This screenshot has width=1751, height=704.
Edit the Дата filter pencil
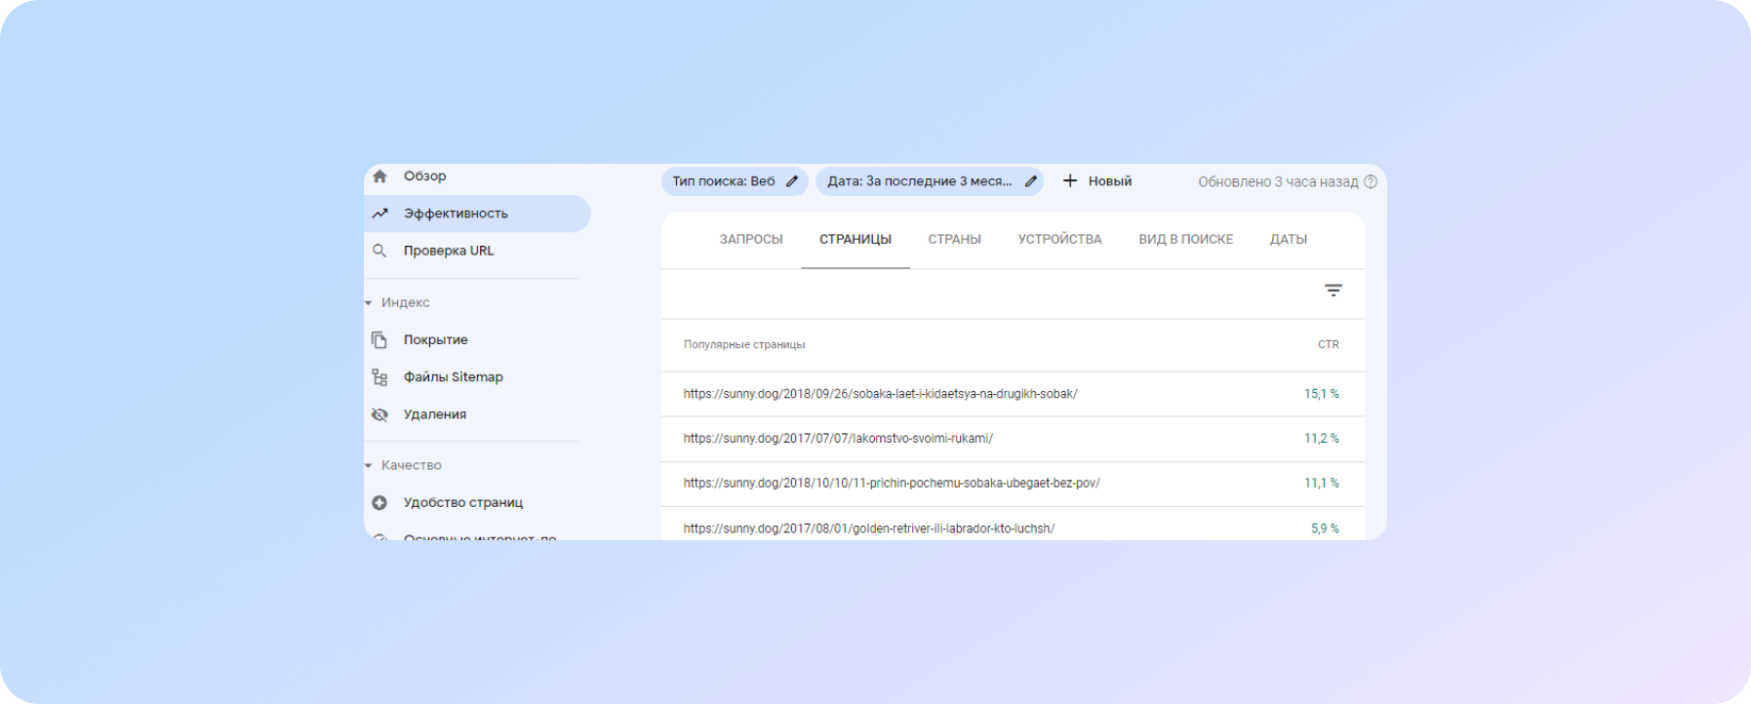click(x=1030, y=181)
